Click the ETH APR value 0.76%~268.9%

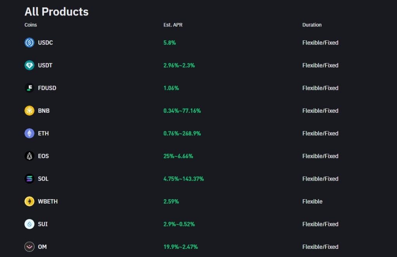[x=183, y=133]
